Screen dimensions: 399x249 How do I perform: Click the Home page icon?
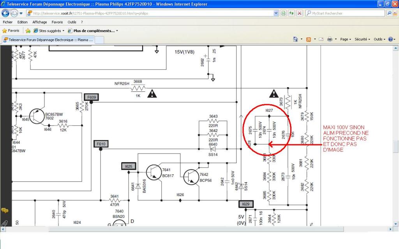tap(295, 39)
